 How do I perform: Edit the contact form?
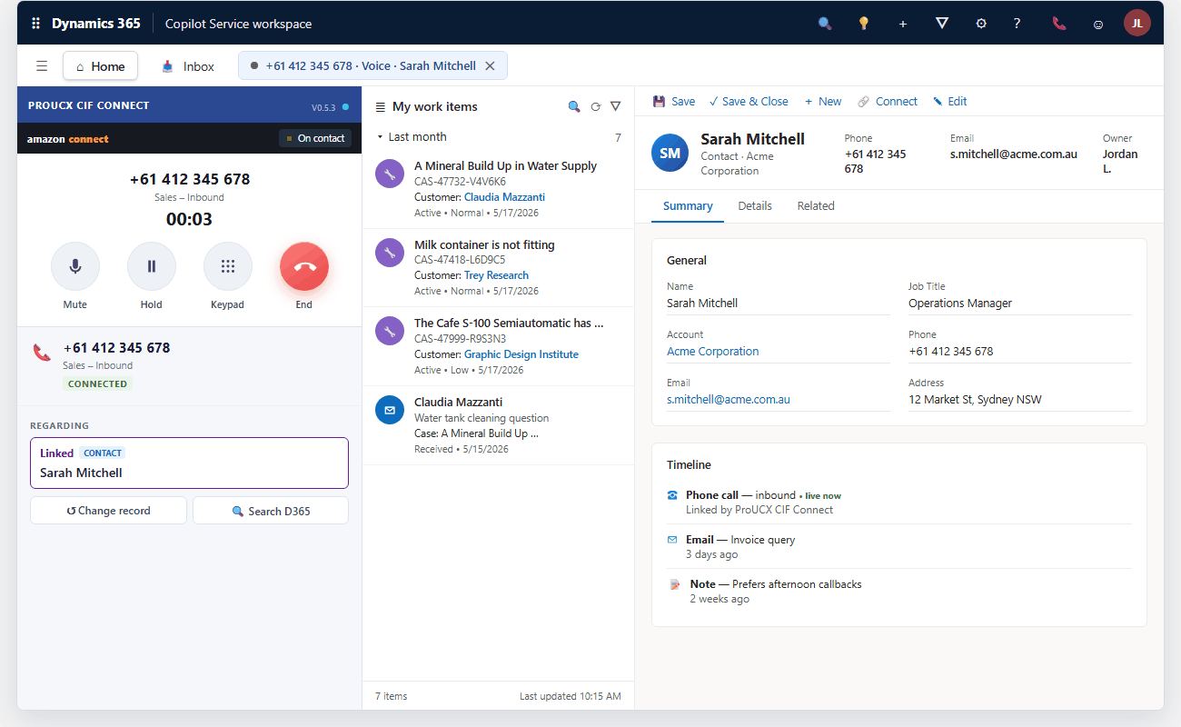(x=950, y=102)
